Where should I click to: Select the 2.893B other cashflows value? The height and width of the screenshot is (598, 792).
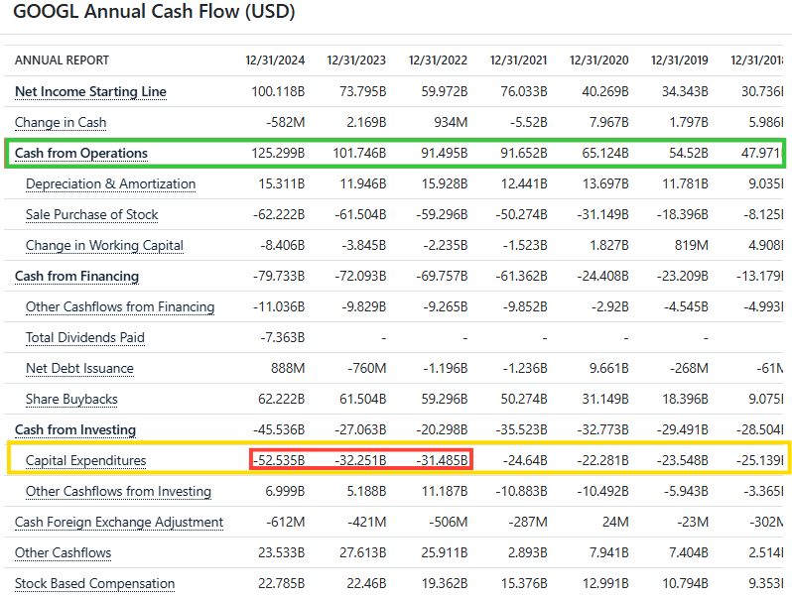click(x=528, y=553)
